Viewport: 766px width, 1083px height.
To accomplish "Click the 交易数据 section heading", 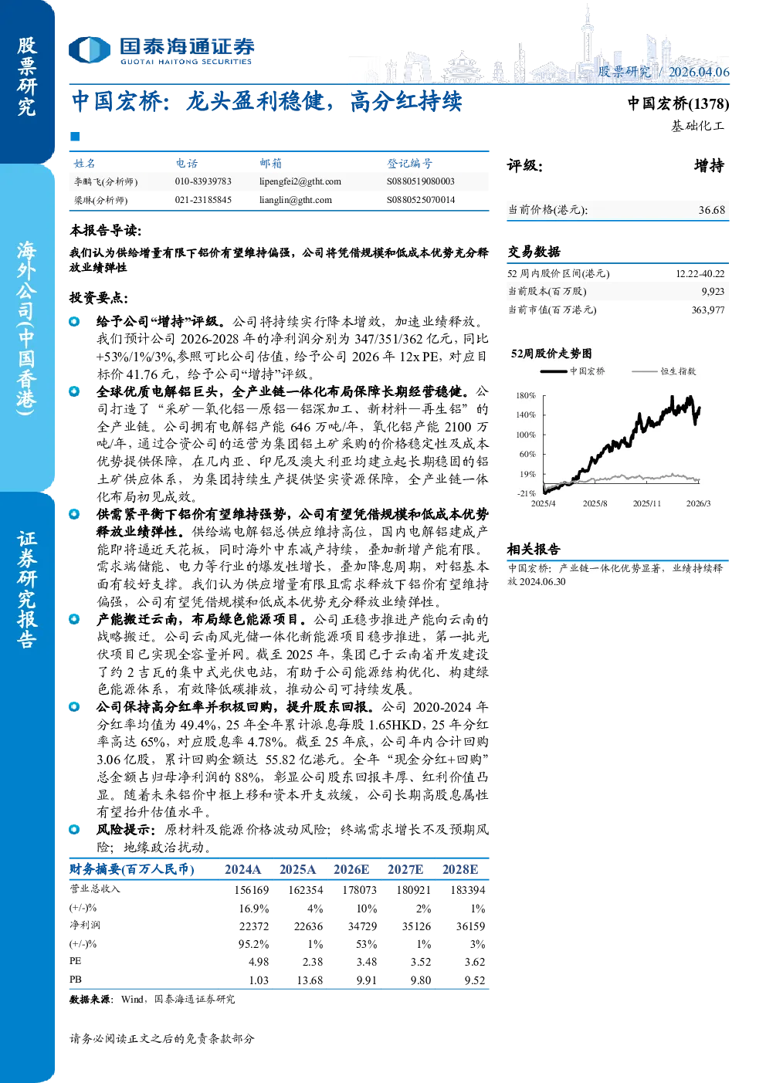I will (x=534, y=252).
